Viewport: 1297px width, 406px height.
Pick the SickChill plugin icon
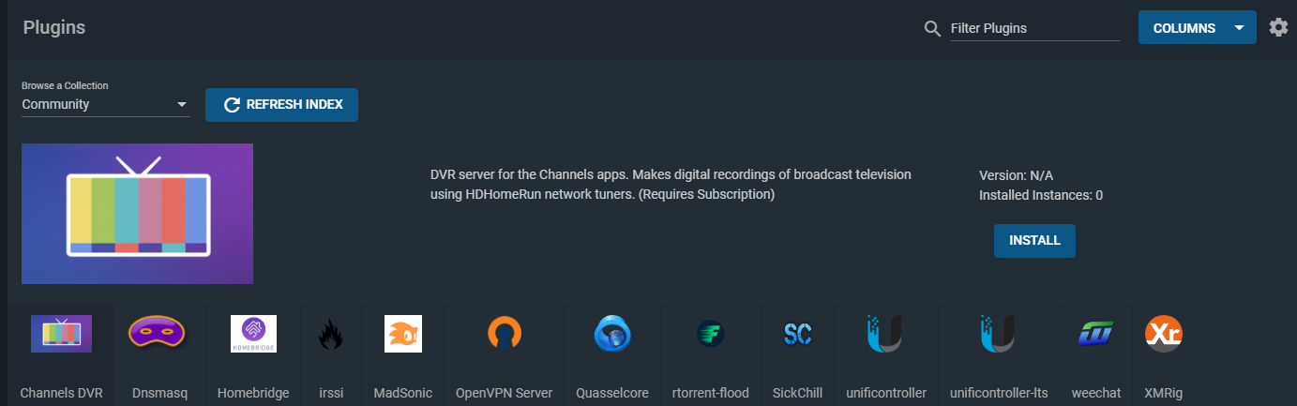(797, 334)
